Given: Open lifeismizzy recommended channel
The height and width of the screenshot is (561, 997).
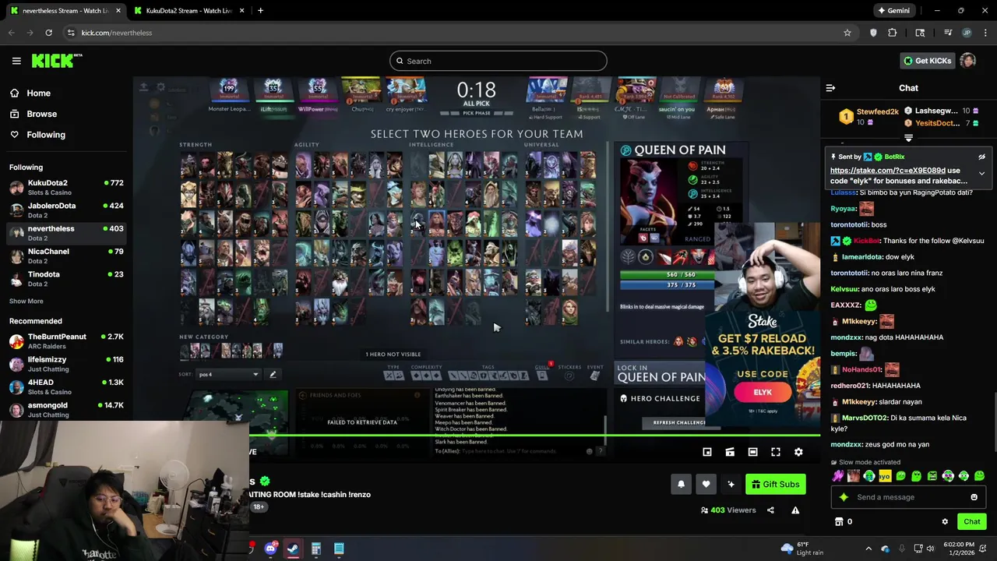Looking at the screenshot, I should pos(66,364).
